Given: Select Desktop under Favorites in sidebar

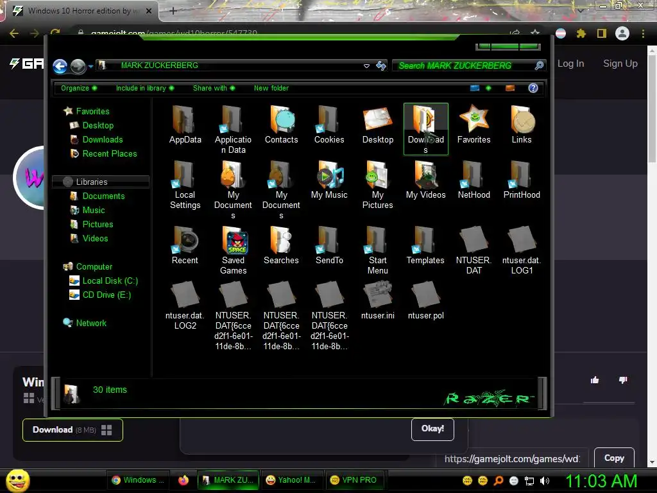Looking at the screenshot, I should [x=92, y=125].
